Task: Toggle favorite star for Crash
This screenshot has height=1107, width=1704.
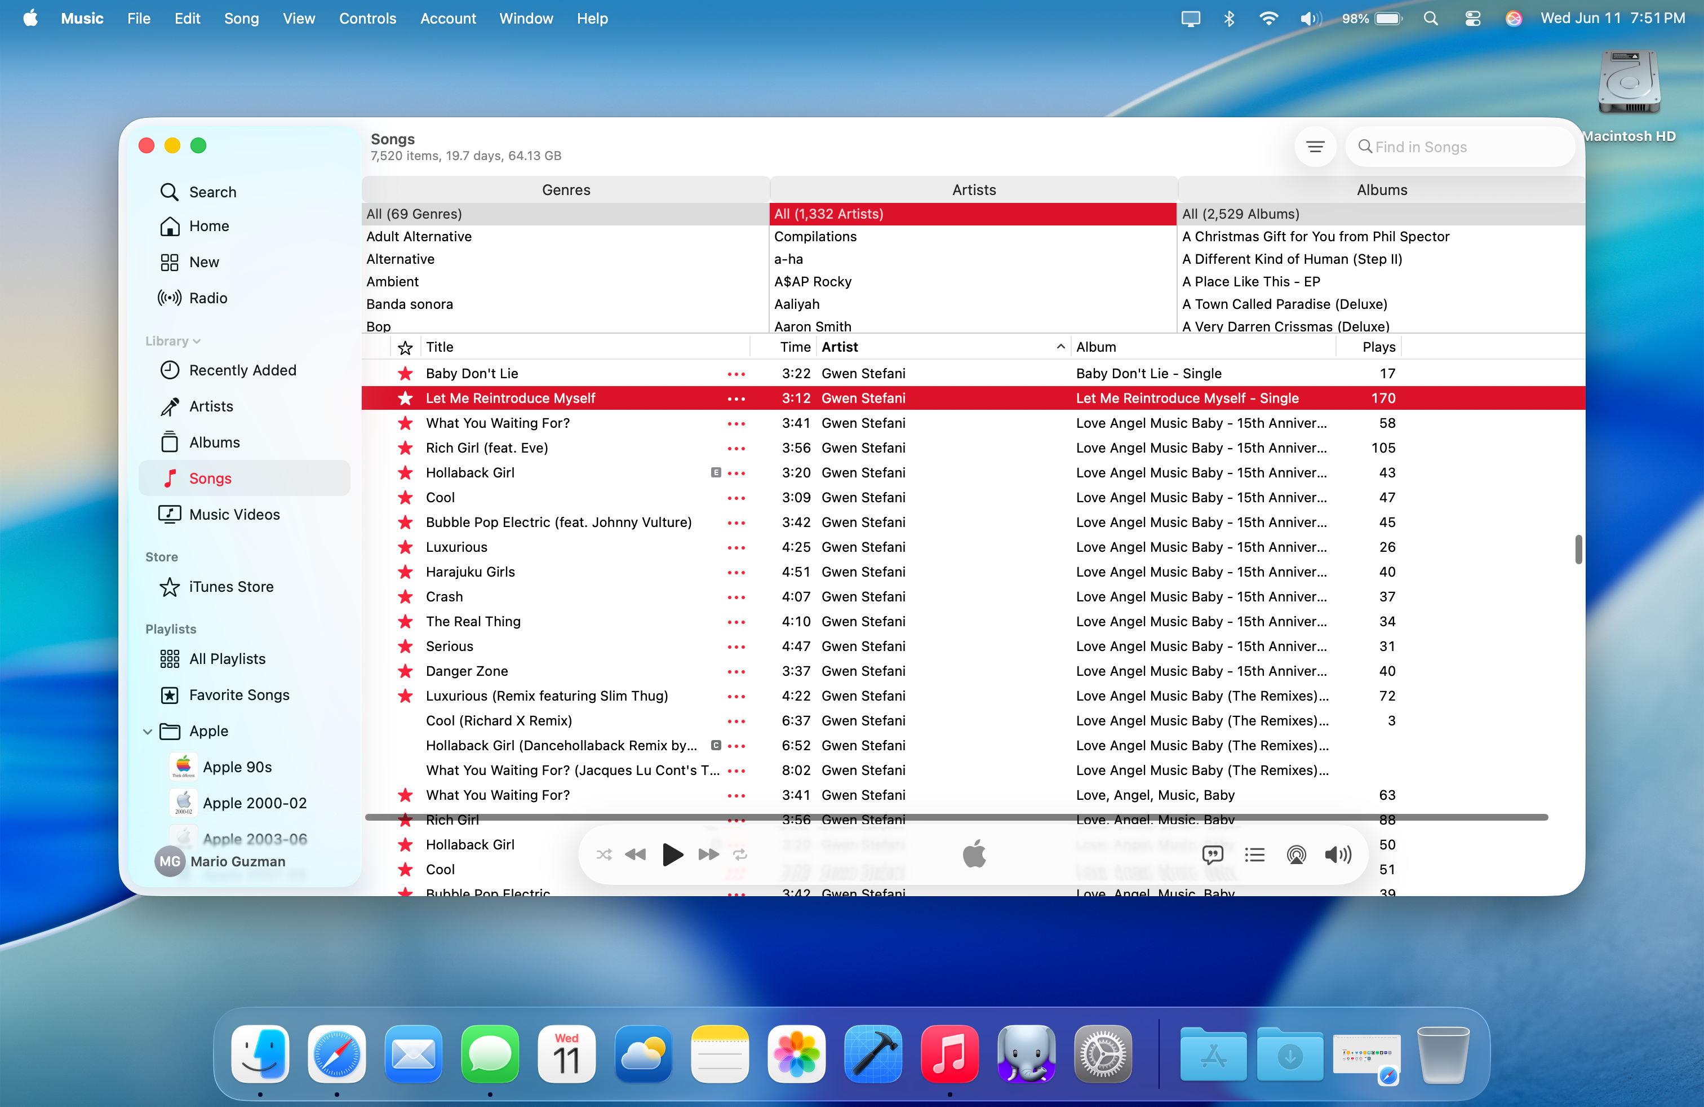Action: [405, 596]
